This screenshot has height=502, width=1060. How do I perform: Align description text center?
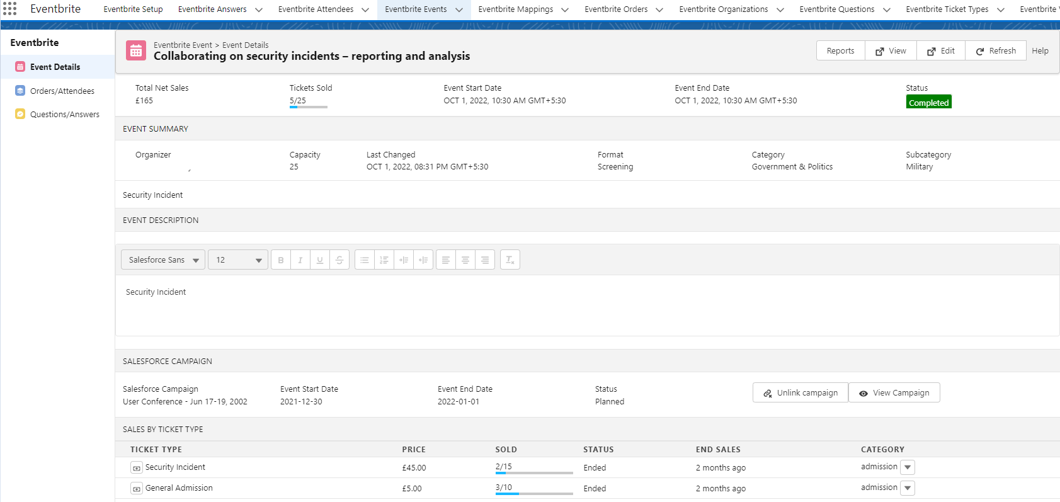465,260
